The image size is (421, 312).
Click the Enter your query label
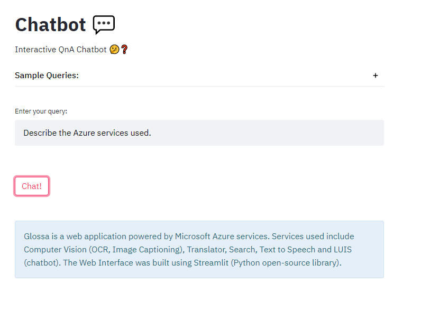[x=41, y=111]
